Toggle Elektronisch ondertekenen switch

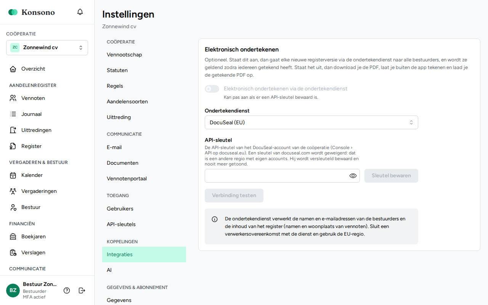pos(212,89)
